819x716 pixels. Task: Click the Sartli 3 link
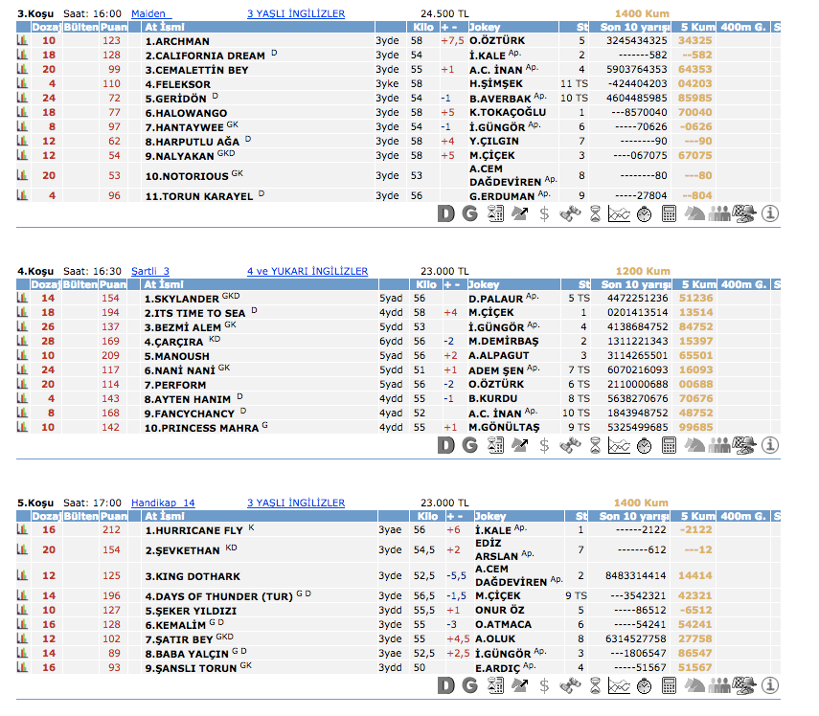(x=149, y=272)
